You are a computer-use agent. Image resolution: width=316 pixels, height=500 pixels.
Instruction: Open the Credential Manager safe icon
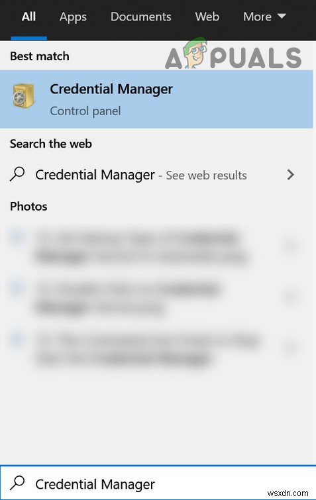coord(23,95)
